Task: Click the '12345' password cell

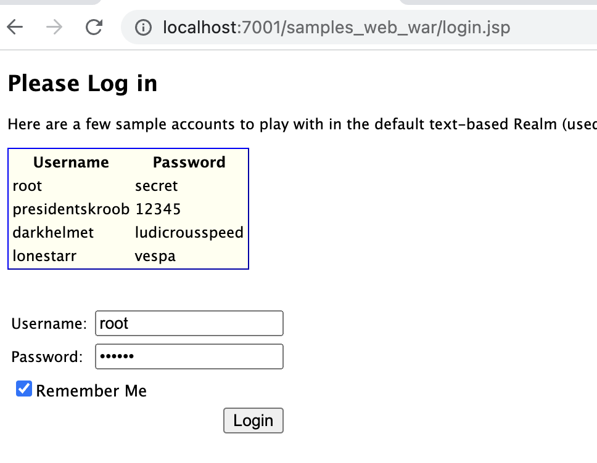Action: pyautogui.click(x=158, y=209)
